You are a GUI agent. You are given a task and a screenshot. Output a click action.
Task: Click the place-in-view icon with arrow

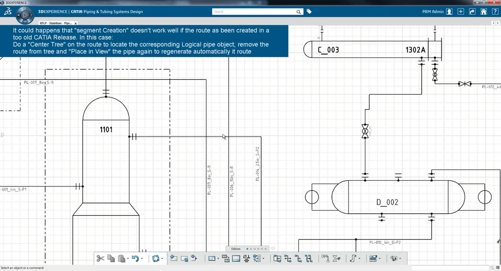184,258
